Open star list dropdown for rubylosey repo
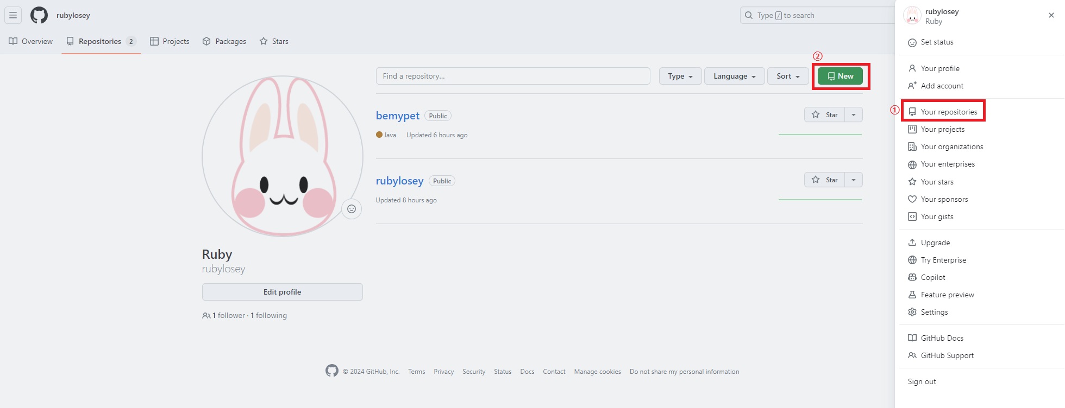This screenshot has height=408, width=1065. tap(854, 180)
